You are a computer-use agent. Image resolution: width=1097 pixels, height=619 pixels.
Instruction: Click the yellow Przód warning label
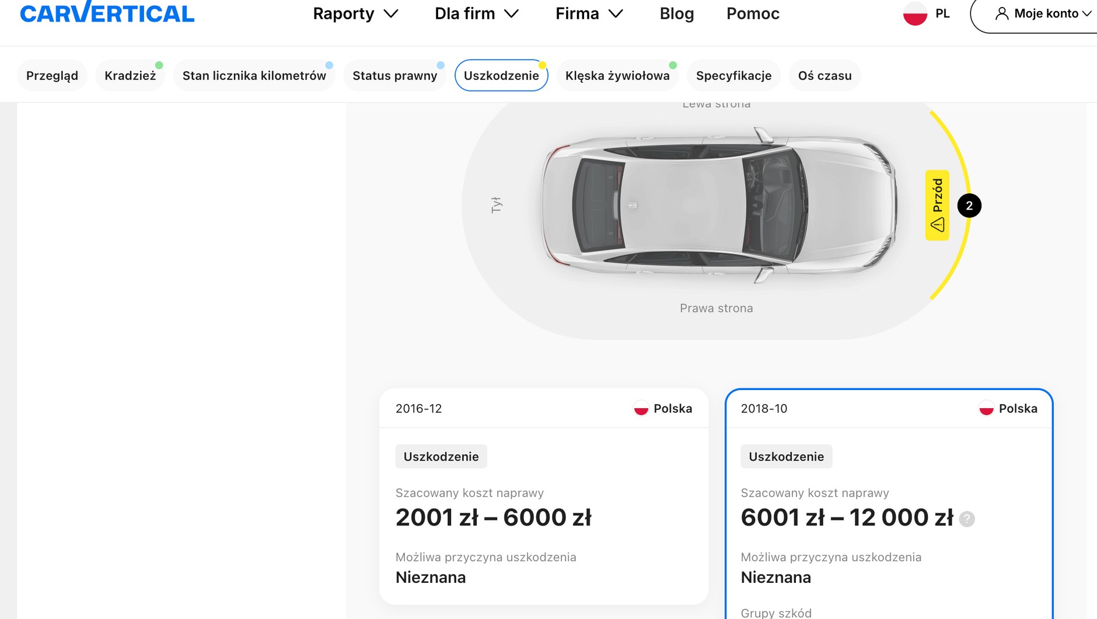(937, 205)
